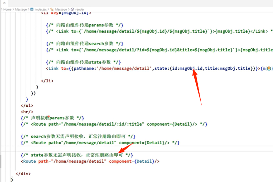
Task: Click the render method cube icon
Action: pyautogui.click(x=72, y=9)
